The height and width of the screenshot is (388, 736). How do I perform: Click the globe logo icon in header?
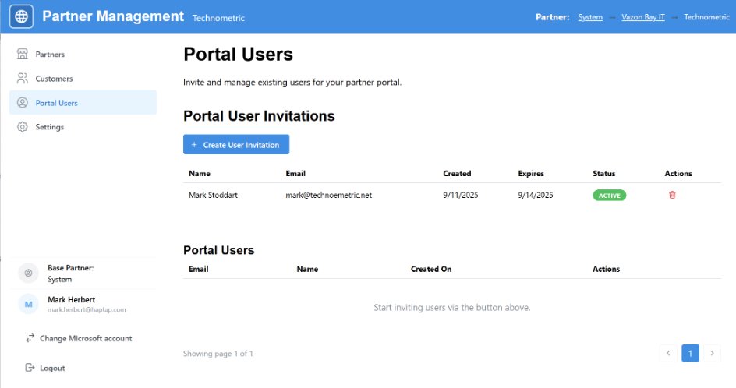pos(22,16)
